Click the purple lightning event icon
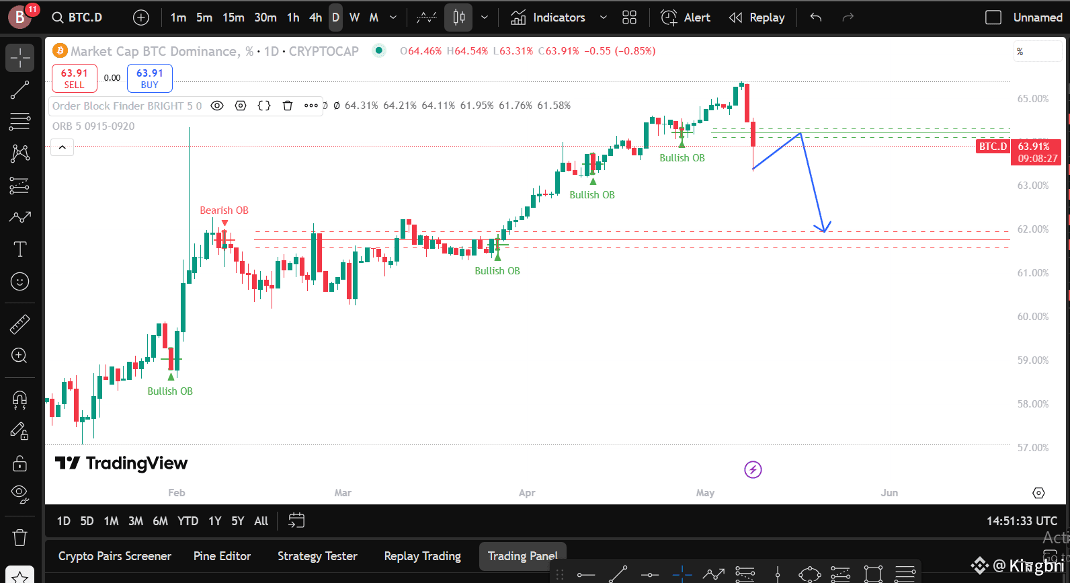Viewport: 1070px width, 583px height. [753, 469]
